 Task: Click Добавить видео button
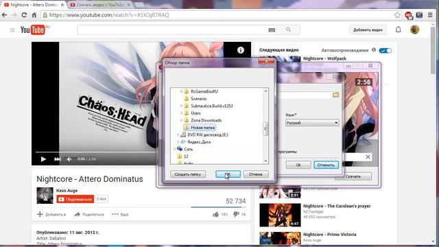368,30
